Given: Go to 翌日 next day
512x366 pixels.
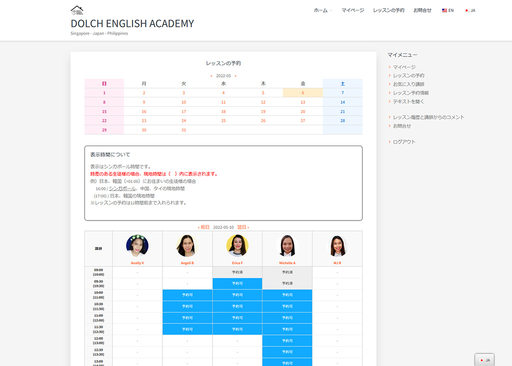Looking at the screenshot, I should 243,227.
